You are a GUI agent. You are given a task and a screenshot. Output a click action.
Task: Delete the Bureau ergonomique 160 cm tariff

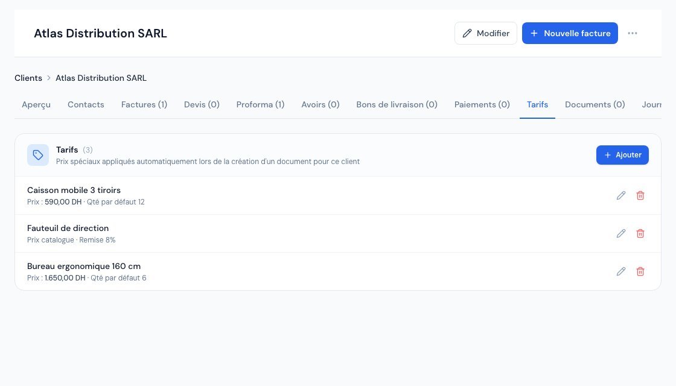(640, 271)
